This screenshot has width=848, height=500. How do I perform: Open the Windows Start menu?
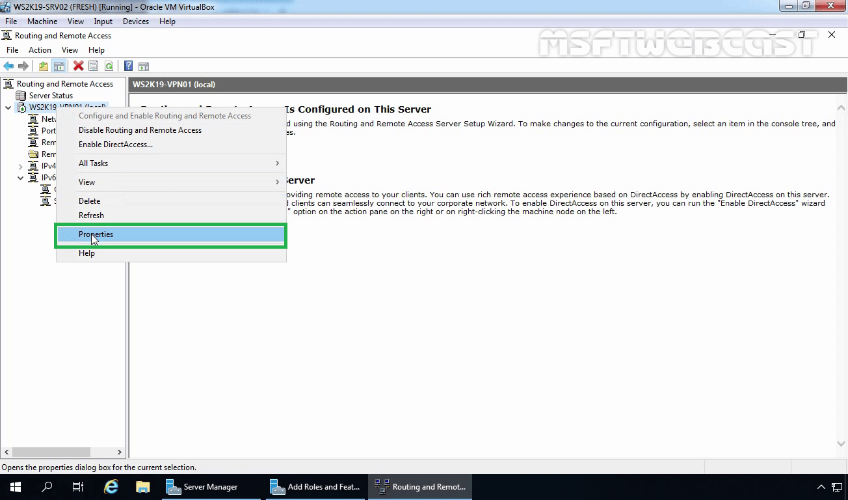point(16,487)
